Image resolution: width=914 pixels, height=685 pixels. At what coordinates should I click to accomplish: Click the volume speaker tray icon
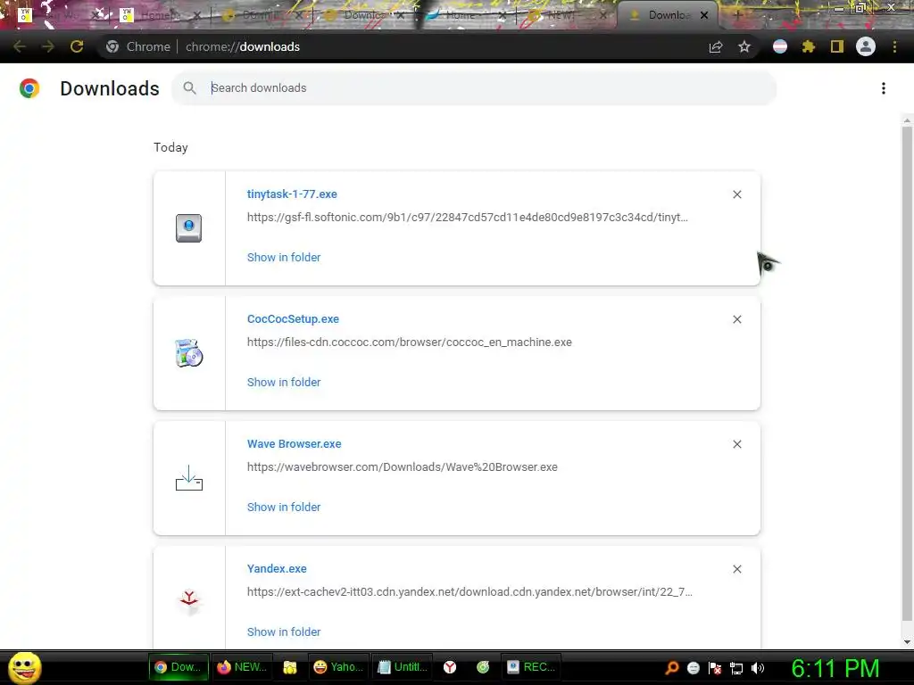(x=758, y=668)
